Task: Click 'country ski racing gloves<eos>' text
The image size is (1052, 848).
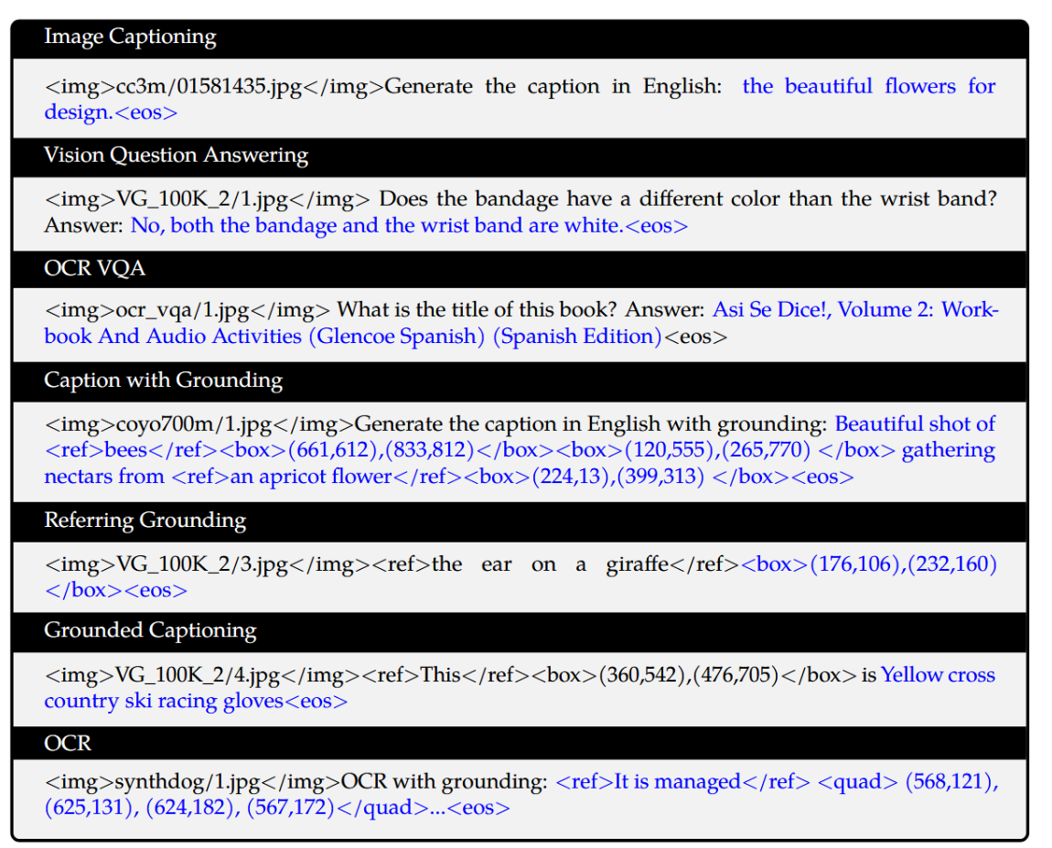Action: (x=196, y=701)
